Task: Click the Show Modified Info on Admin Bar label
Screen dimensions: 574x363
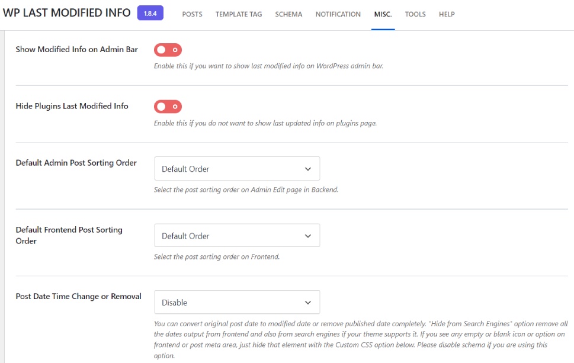Action: [x=76, y=50]
